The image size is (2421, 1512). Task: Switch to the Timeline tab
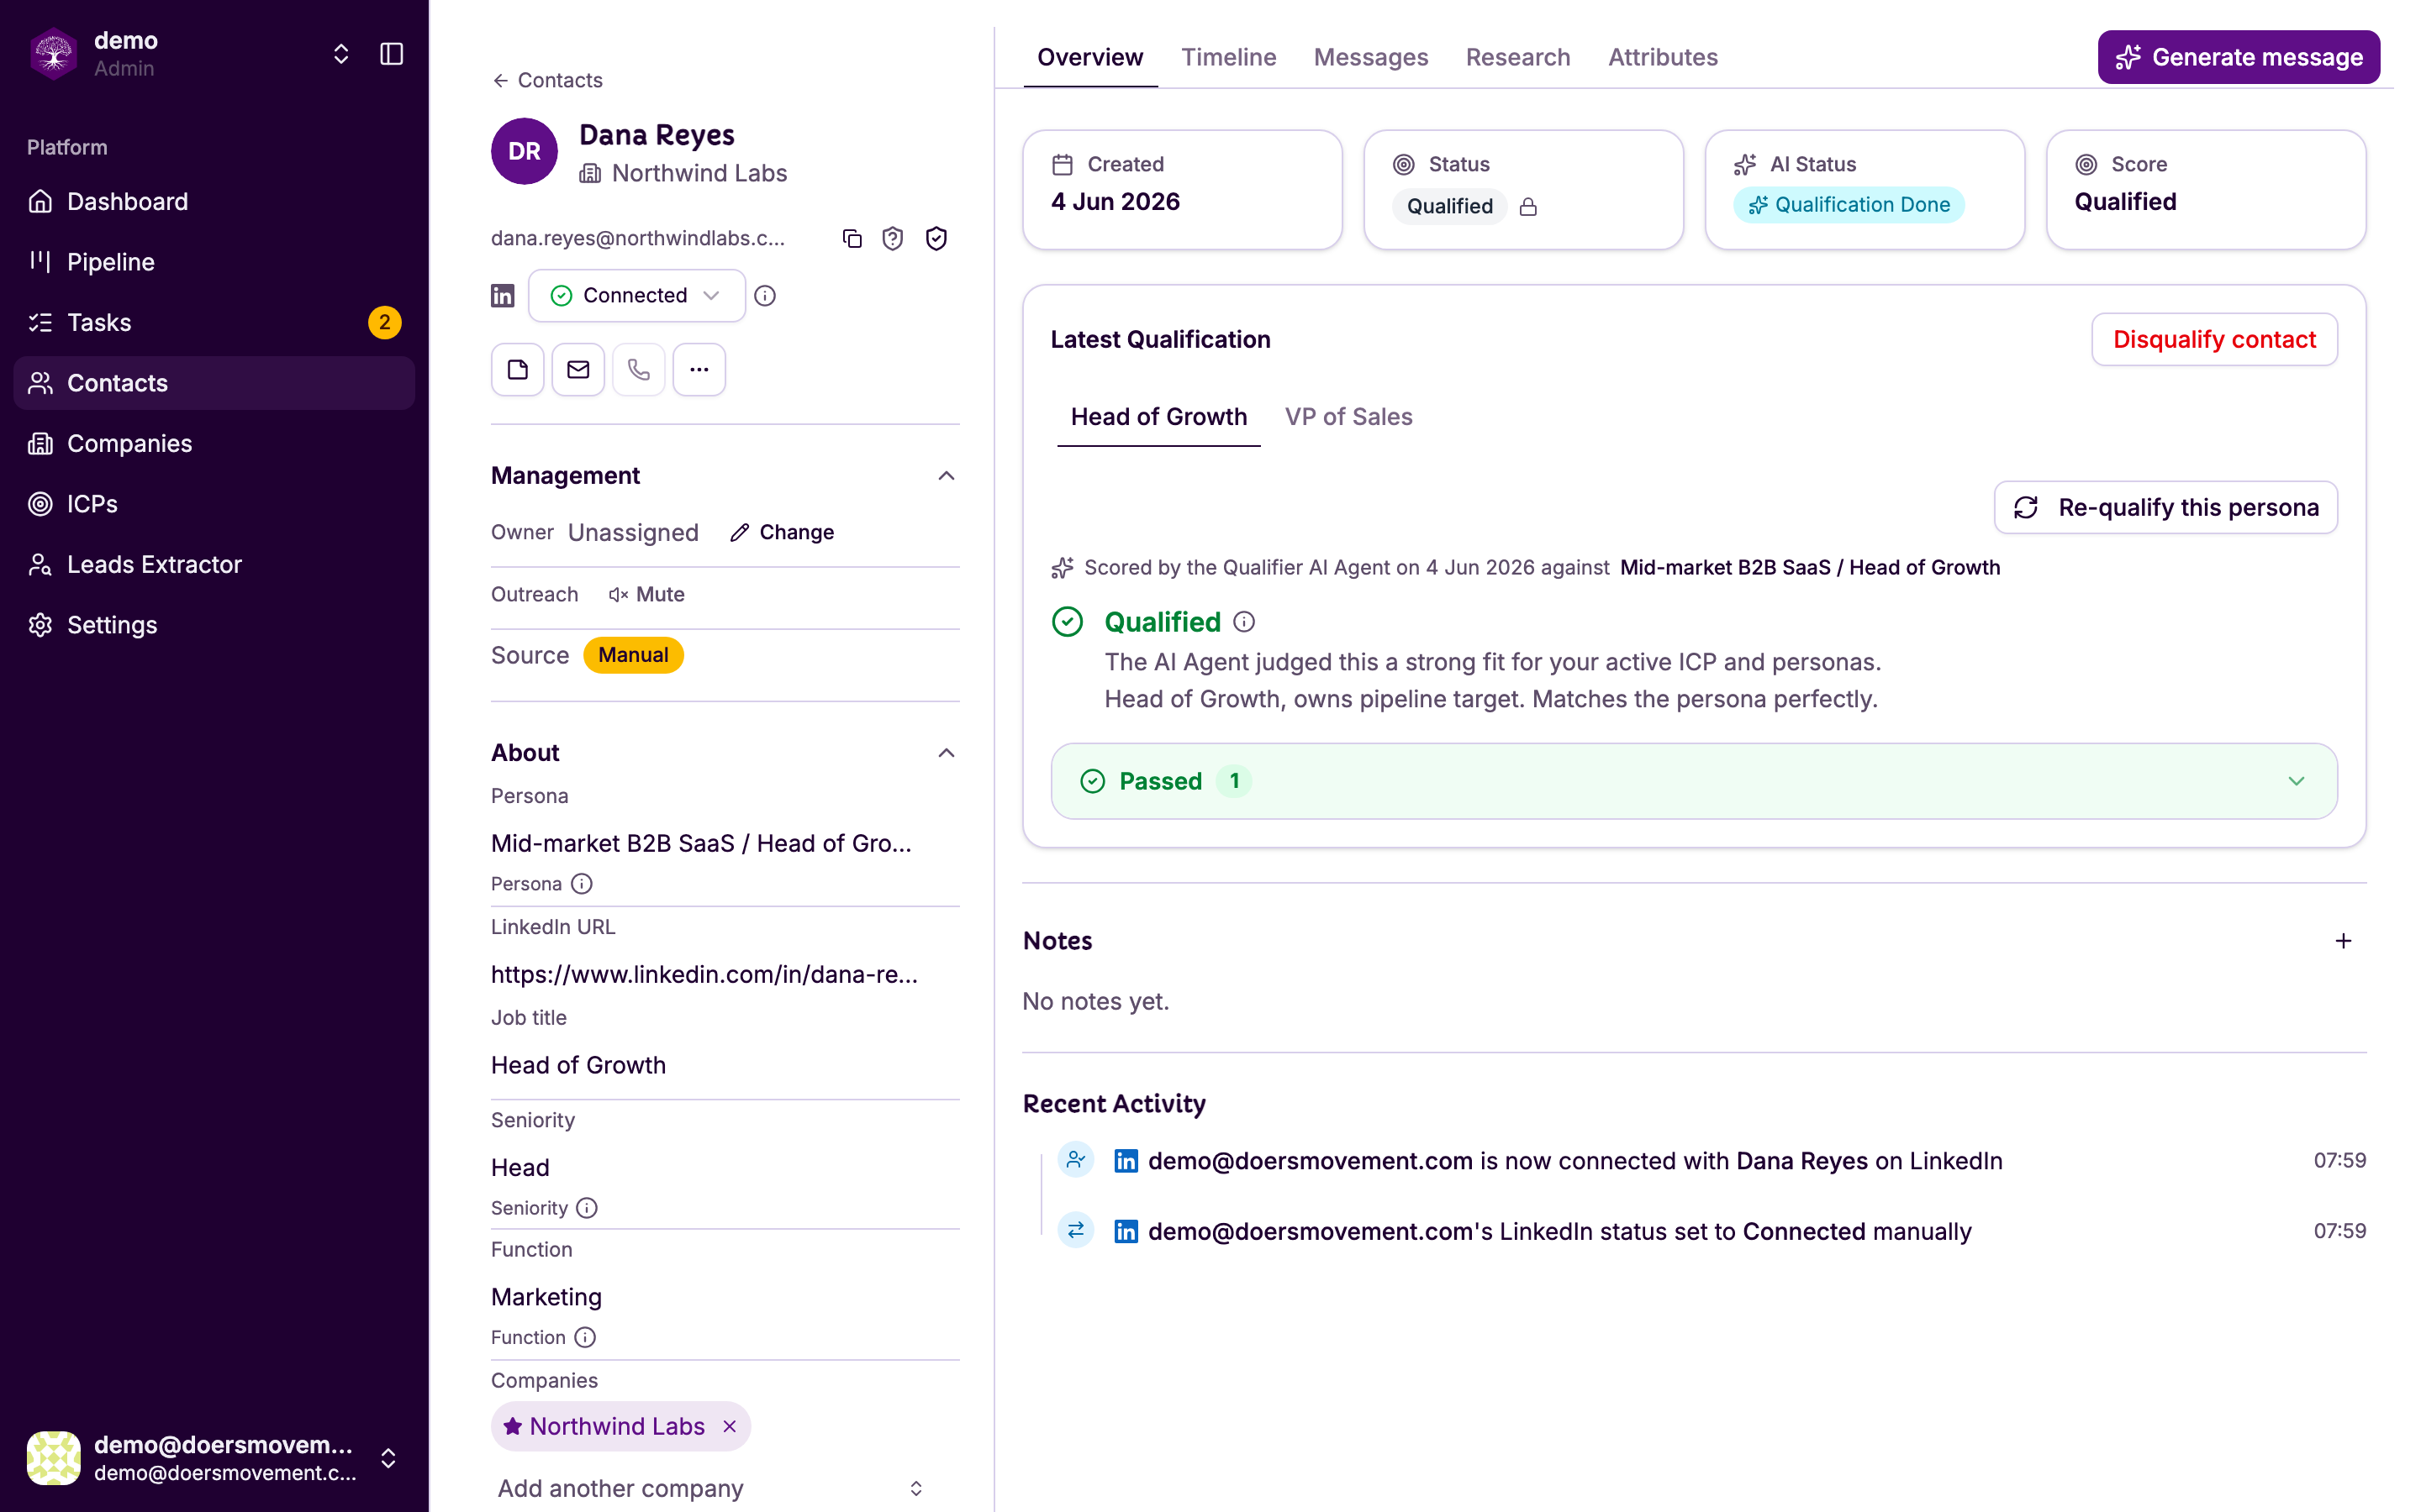tap(1228, 57)
